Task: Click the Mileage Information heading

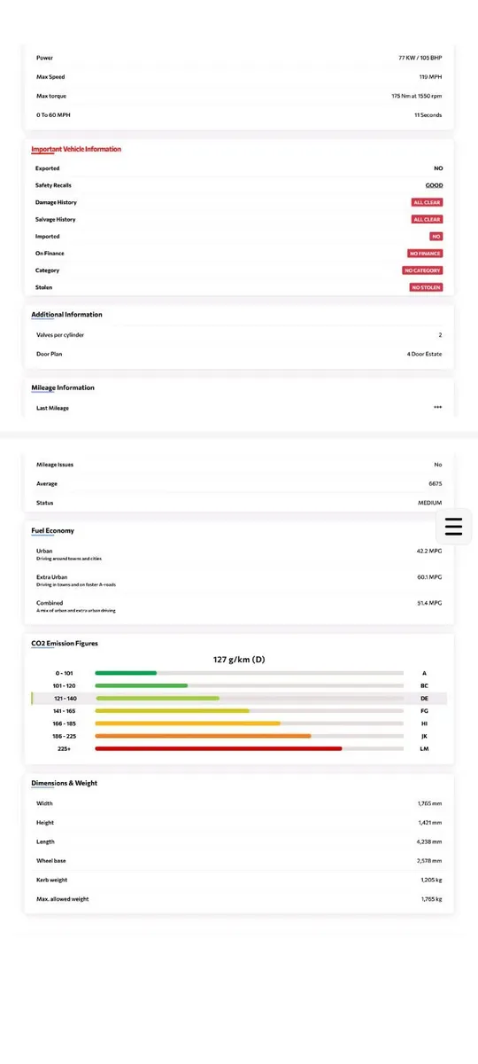Action: [x=63, y=387]
